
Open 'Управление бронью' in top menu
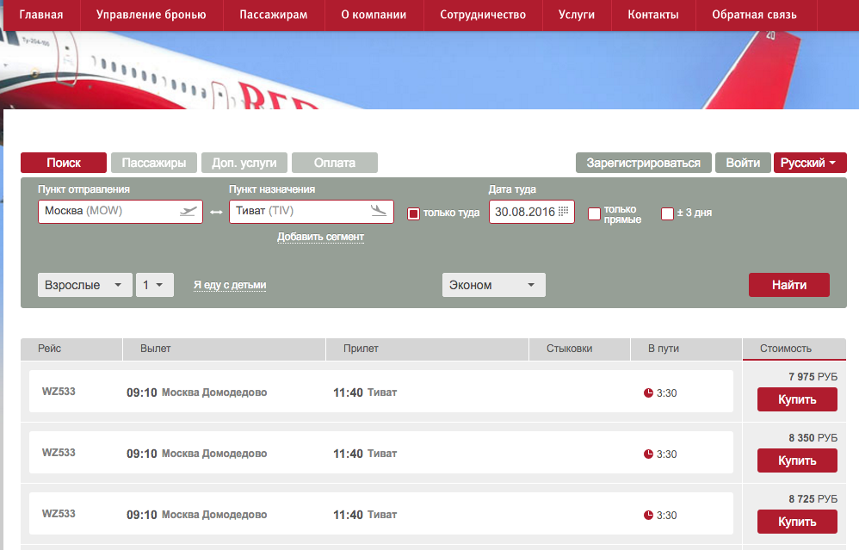[x=151, y=15]
